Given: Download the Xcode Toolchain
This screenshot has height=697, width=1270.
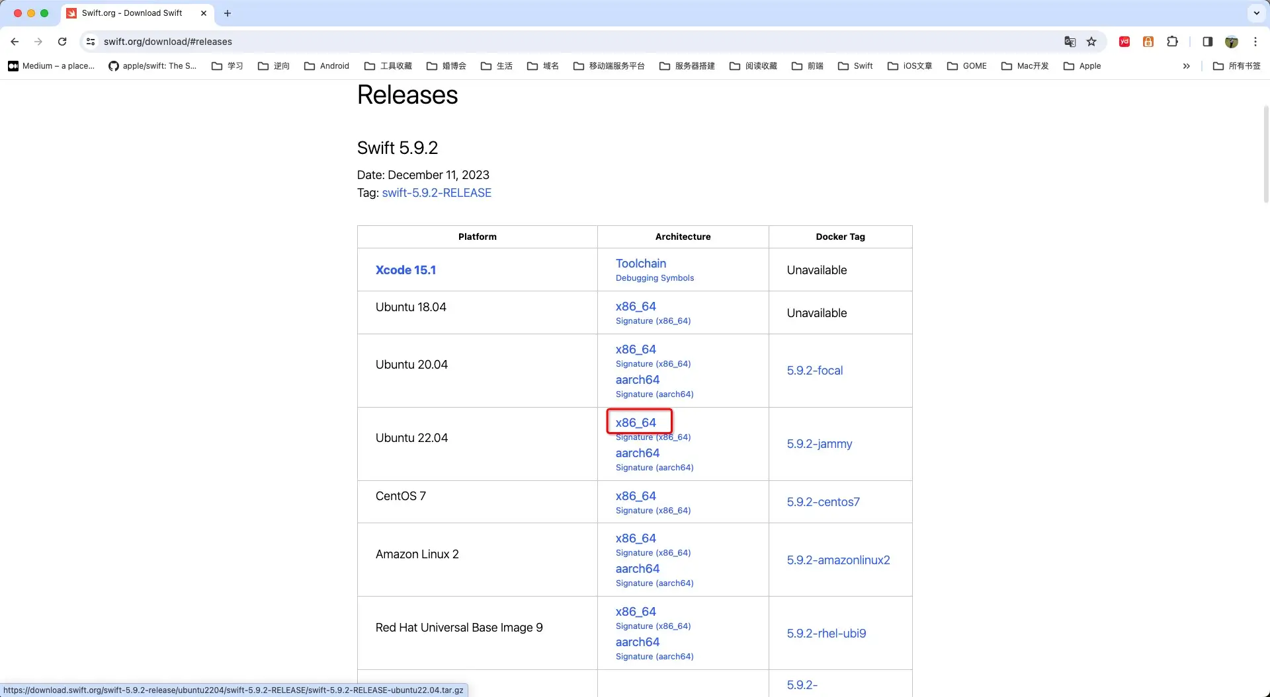Looking at the screenshot, I should tap(641, 264).
